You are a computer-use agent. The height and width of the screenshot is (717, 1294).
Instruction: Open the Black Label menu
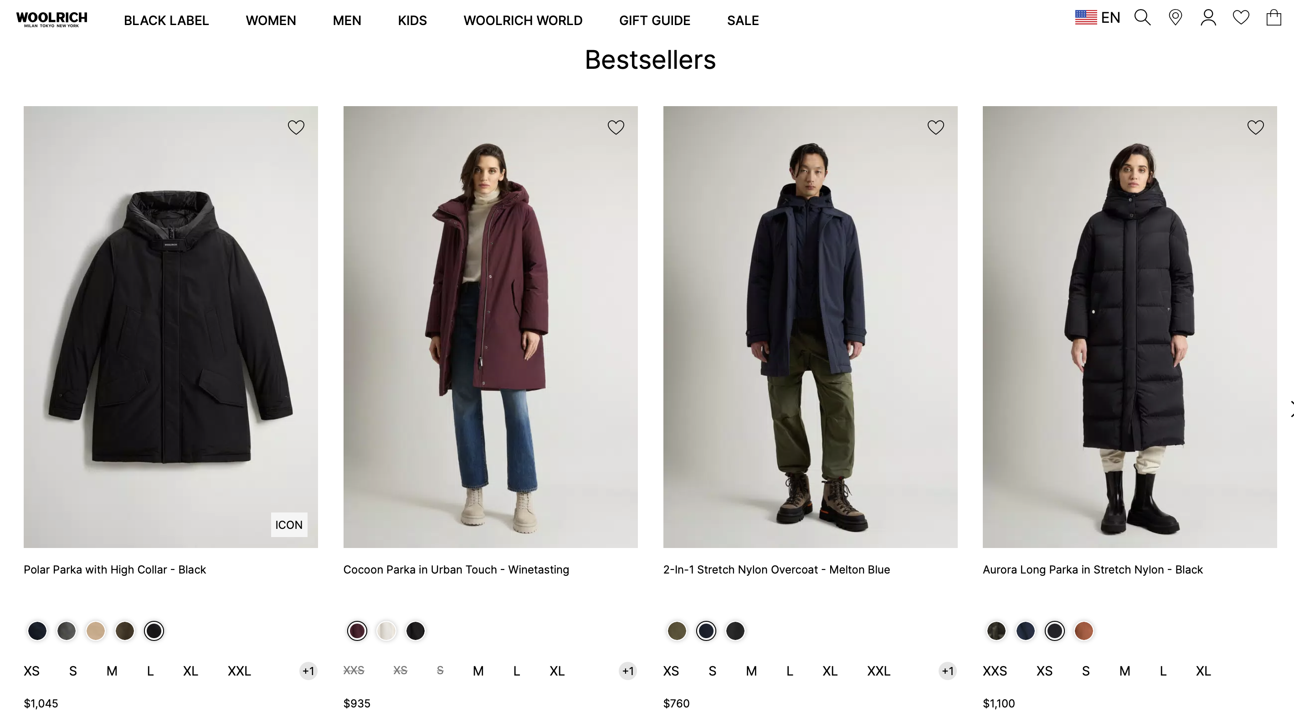tap(166, 20)
